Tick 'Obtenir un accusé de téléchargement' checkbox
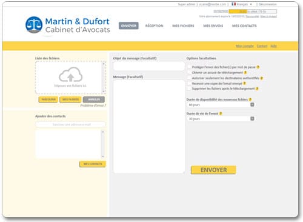Image resolution: width=303 pixels, height=222 pixels. point(189,72)
